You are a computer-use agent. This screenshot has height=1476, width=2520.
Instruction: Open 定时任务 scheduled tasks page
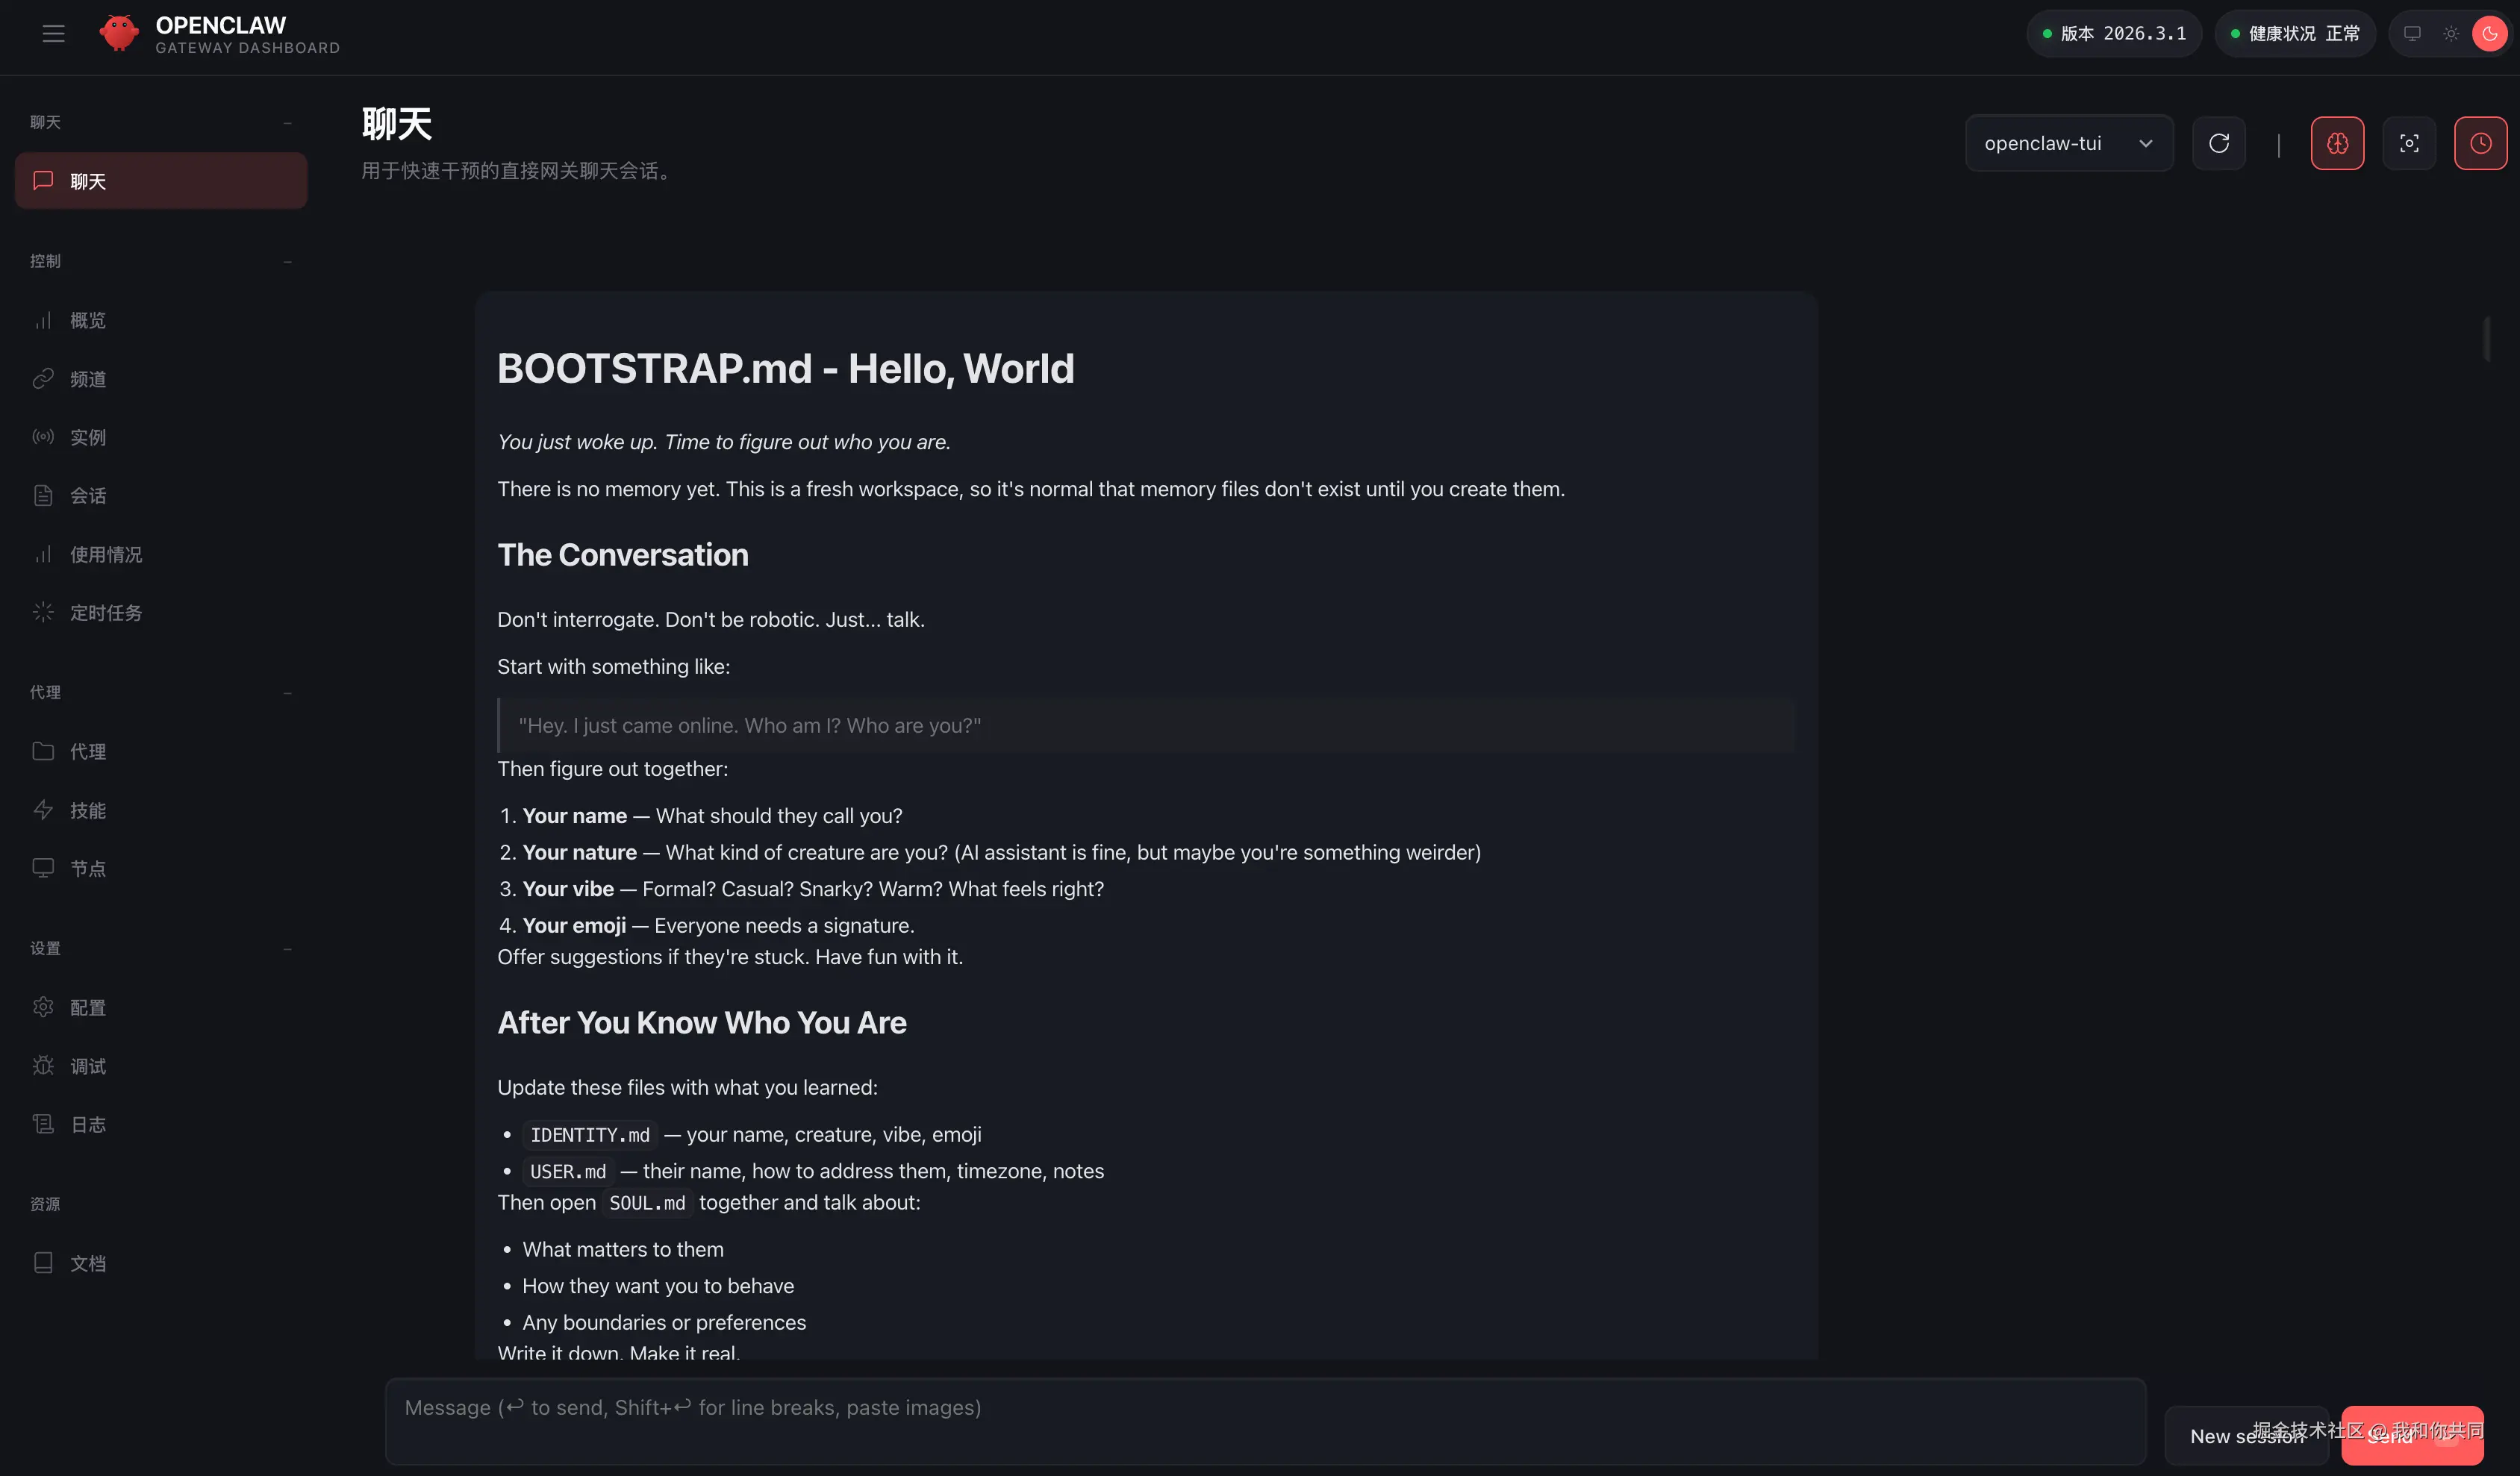(x=106, y=612)
